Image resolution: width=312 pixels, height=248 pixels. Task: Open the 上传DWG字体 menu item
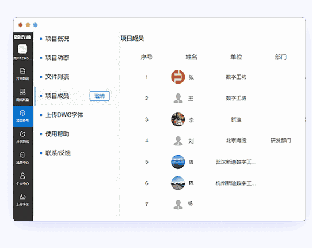(64, 115)
